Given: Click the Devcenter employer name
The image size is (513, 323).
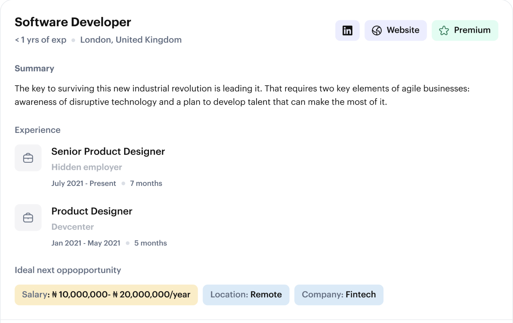Looking at the screenshot, I should point(73,227).
